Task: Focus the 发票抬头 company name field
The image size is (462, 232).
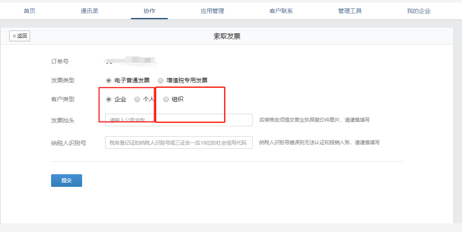Action: click(178, 120)
